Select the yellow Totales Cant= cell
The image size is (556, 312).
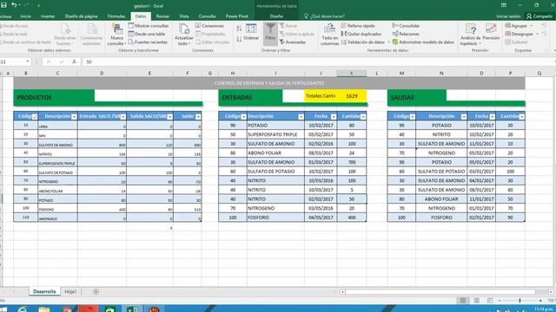click(x=321, y=96)
